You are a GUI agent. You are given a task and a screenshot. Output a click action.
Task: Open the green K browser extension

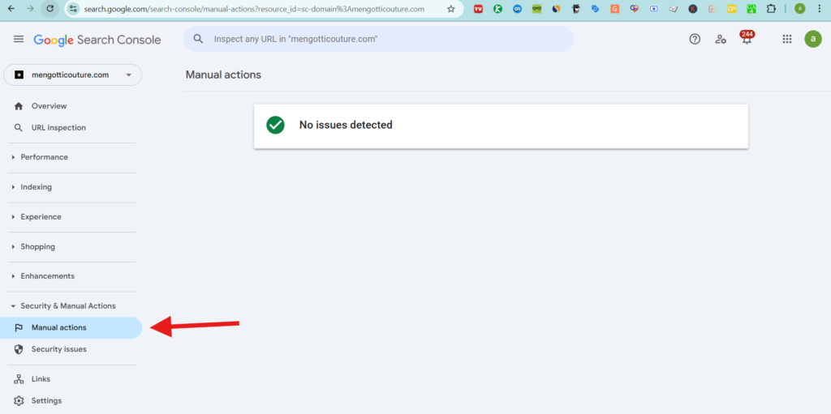[497, 9]
